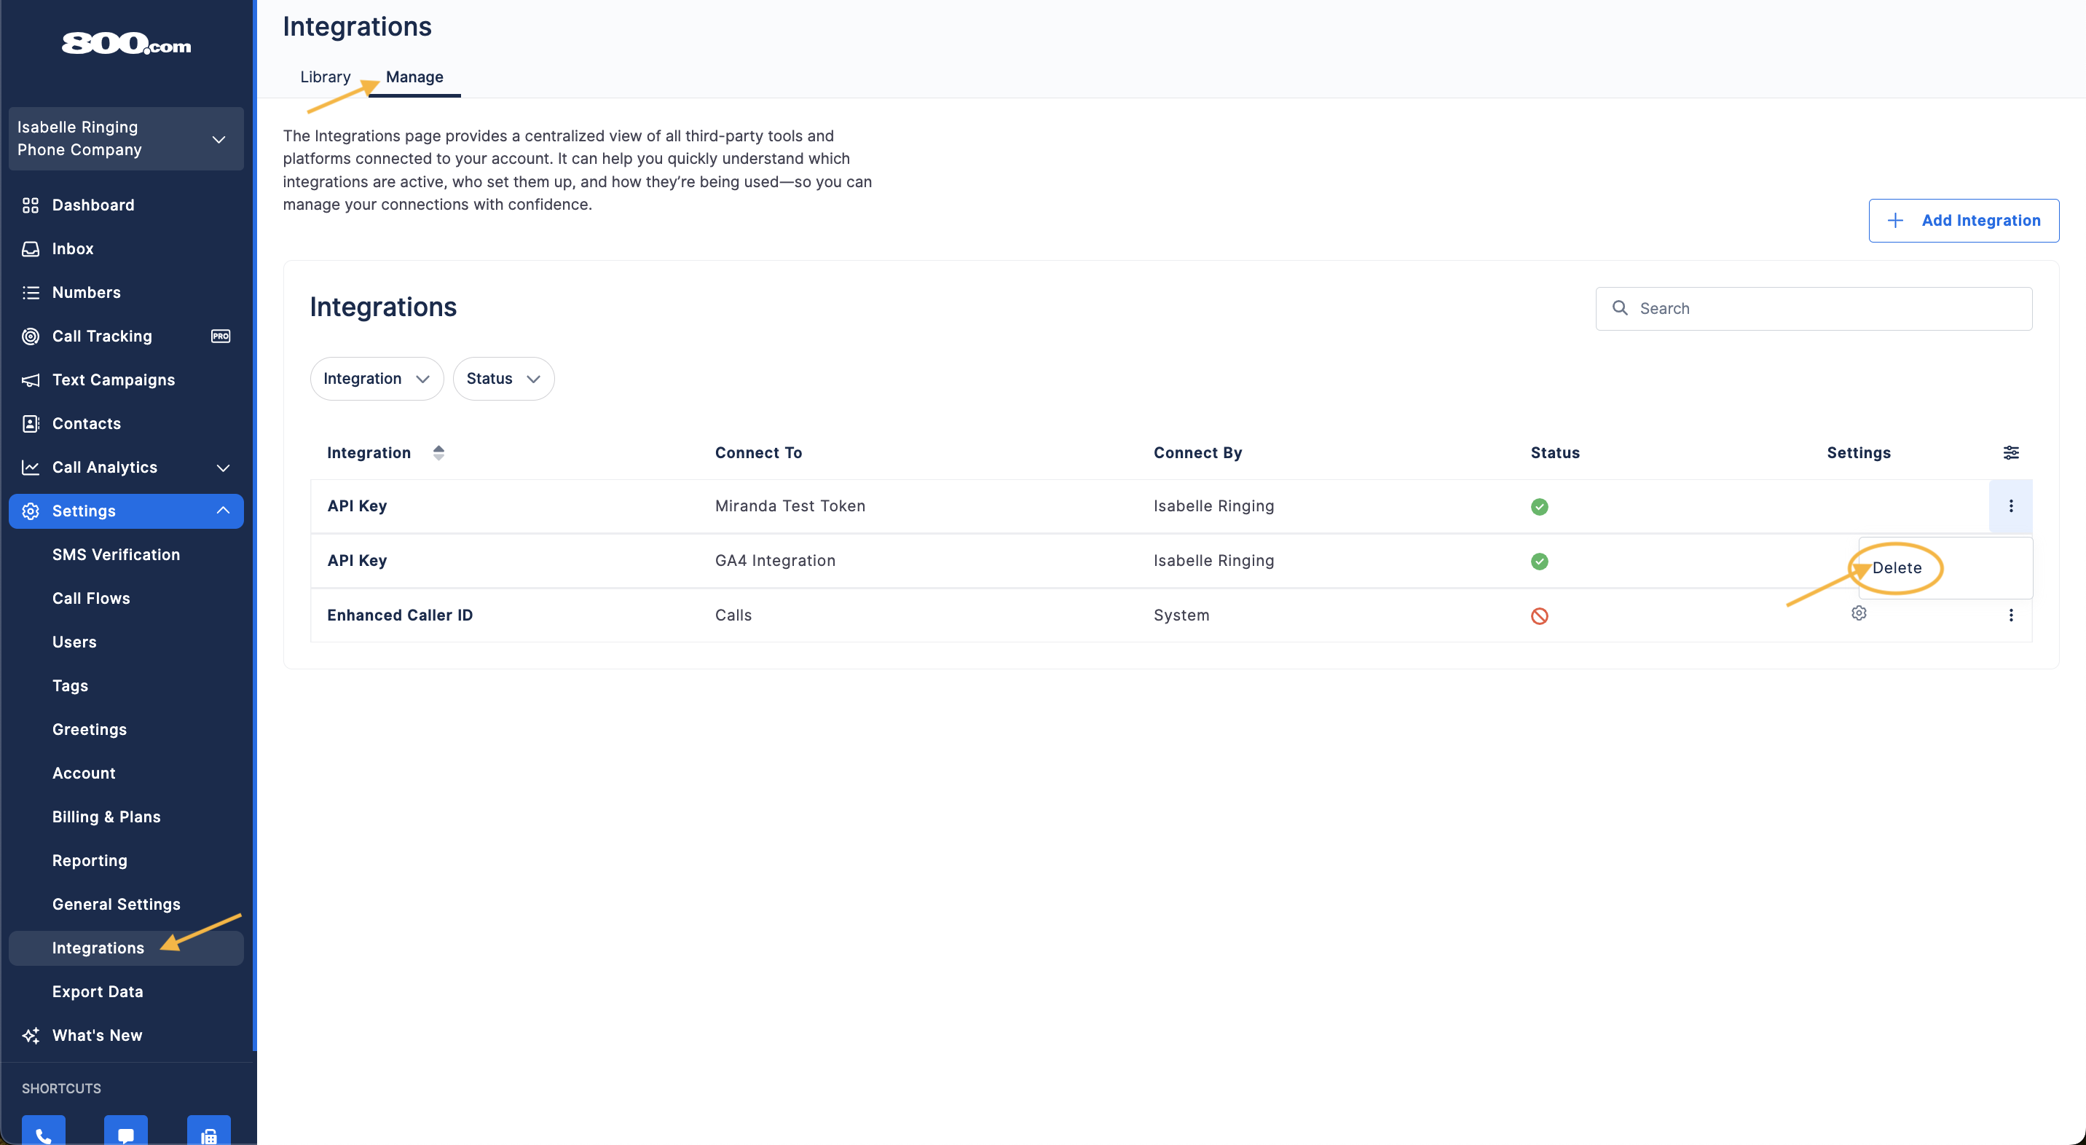
Task: Click the integrations Search field
Action: 1813,309
